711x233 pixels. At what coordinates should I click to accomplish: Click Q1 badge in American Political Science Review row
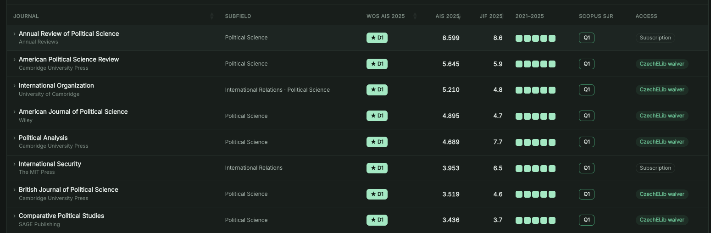[x=587, y=64]
